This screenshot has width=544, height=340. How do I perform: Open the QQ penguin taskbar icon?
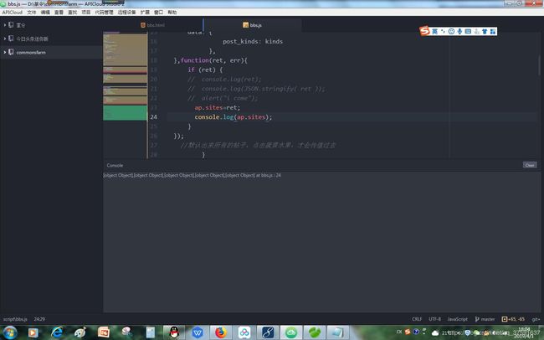click(174, 332)
